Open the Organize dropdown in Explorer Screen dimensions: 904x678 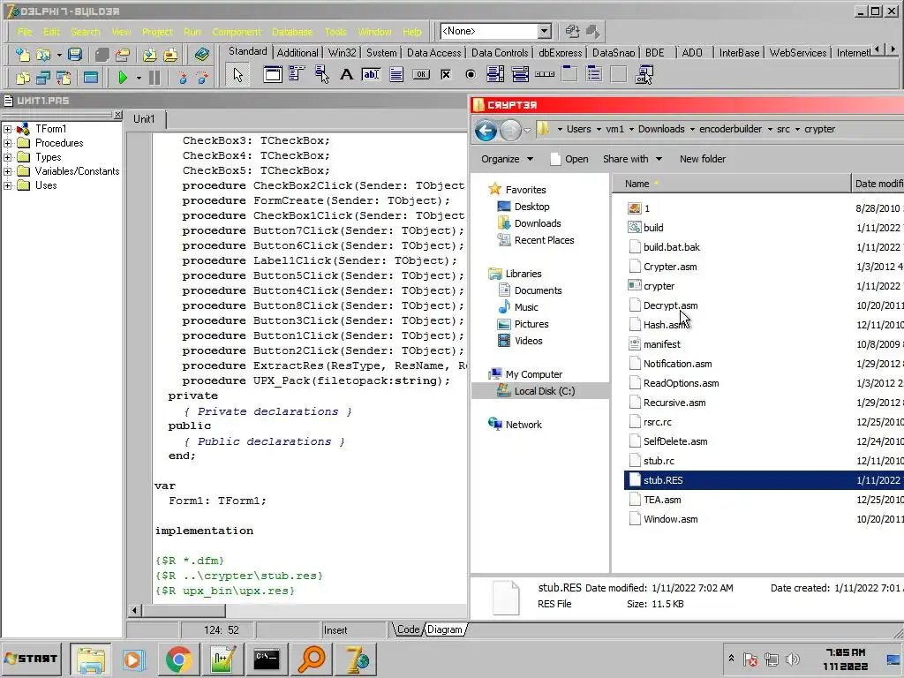[x=507, y=159]
